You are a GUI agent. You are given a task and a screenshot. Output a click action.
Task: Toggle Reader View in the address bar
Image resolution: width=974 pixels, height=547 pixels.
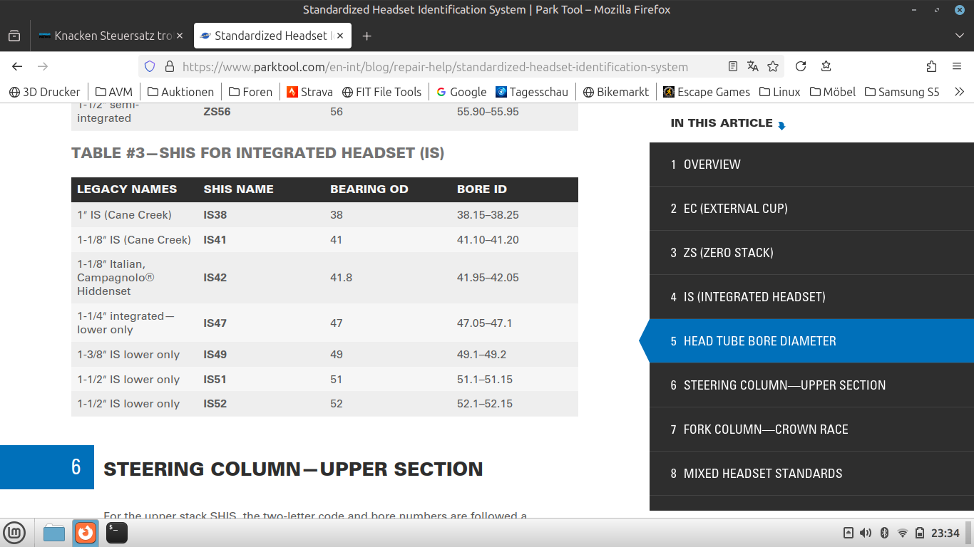(x=733, y=66)
